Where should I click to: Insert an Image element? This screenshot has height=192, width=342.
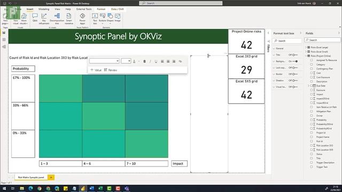(118, 18)
